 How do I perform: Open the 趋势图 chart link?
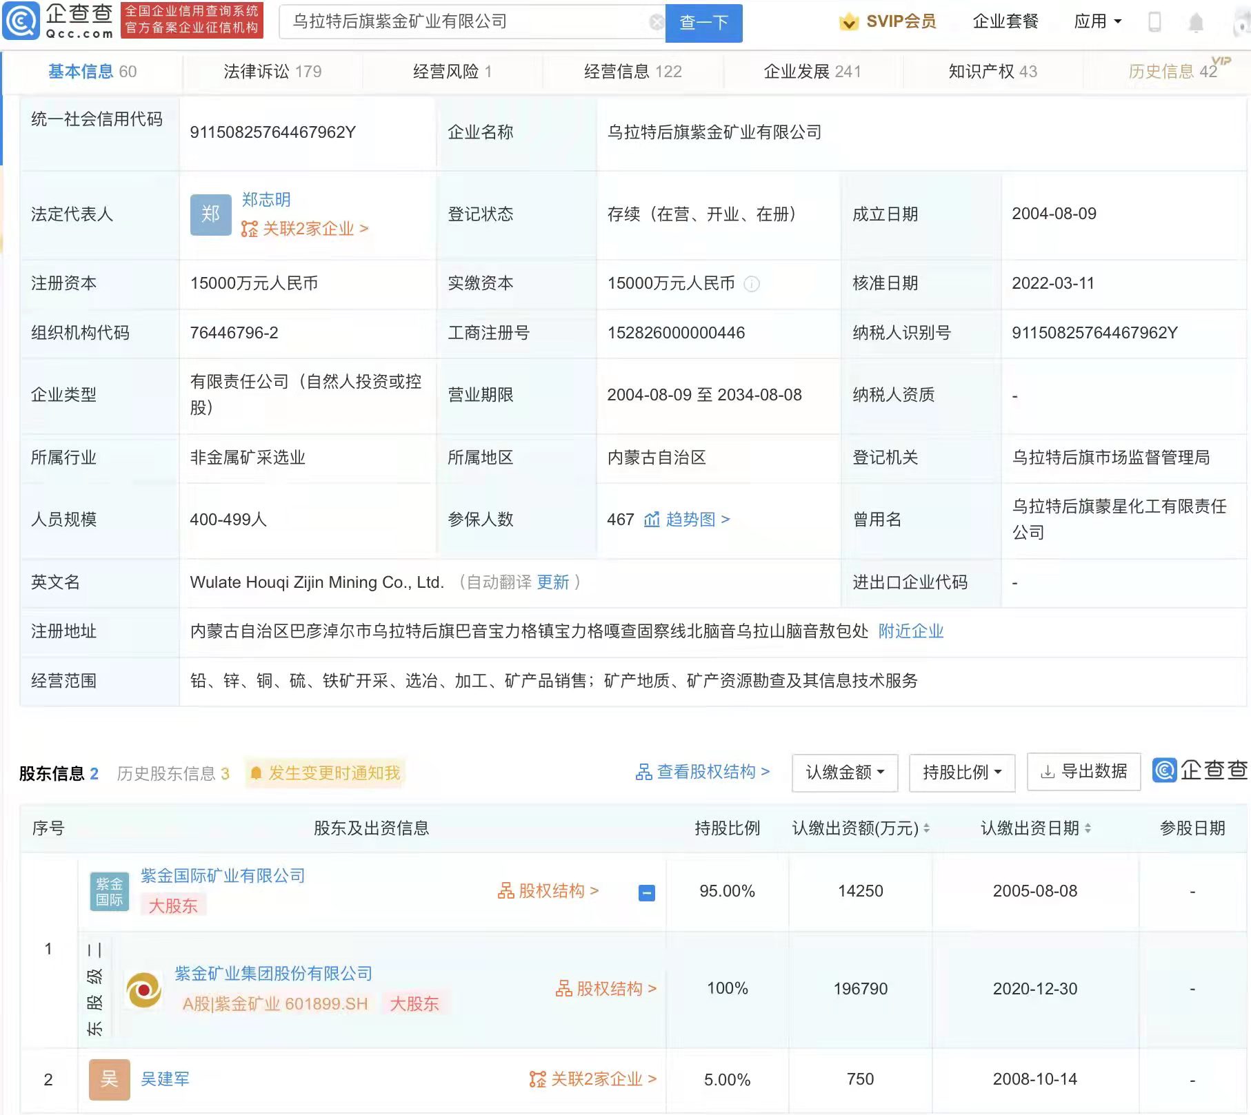tap(687, 520)
